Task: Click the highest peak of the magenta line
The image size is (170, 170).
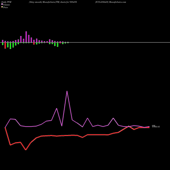Action: coord(67,91)
